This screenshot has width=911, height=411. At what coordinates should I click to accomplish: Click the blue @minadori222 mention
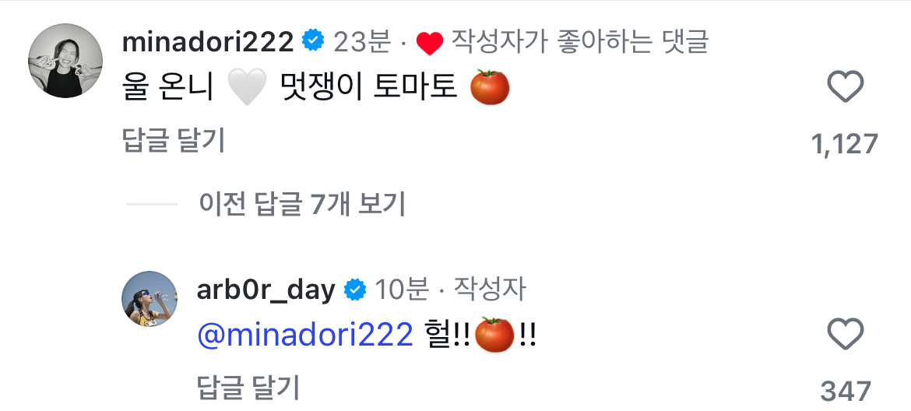click(305, 335)
